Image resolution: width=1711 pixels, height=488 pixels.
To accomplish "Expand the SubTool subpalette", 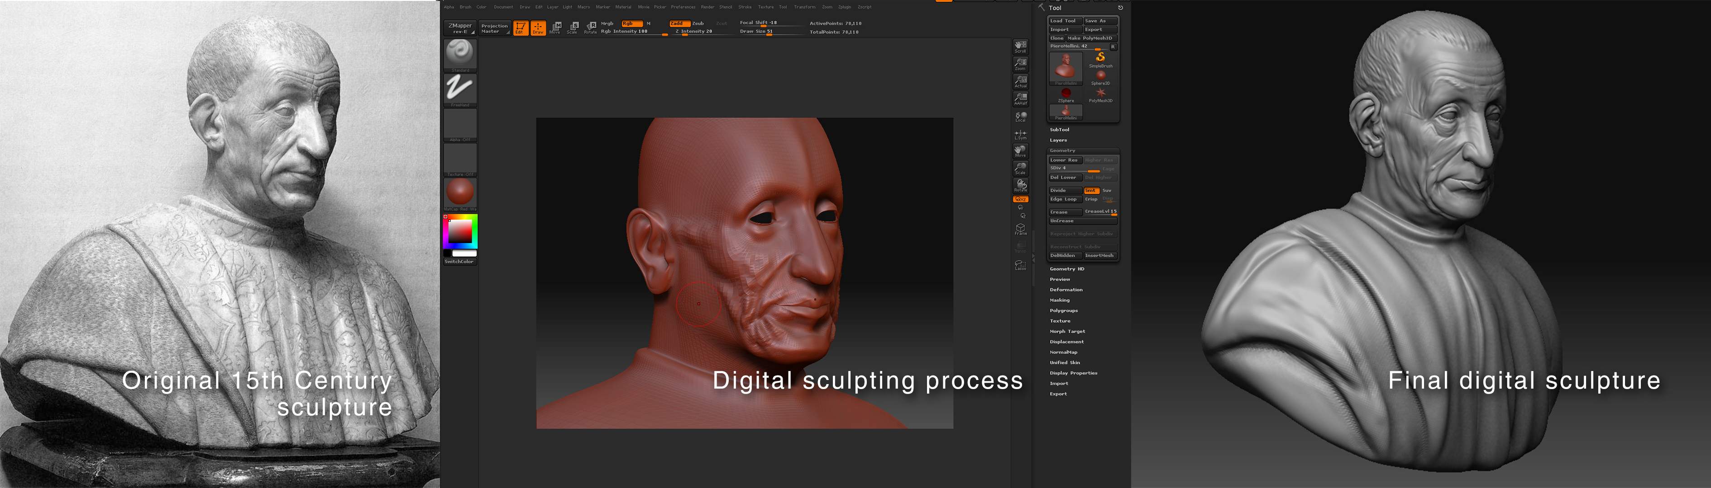I will point(1059,130).
